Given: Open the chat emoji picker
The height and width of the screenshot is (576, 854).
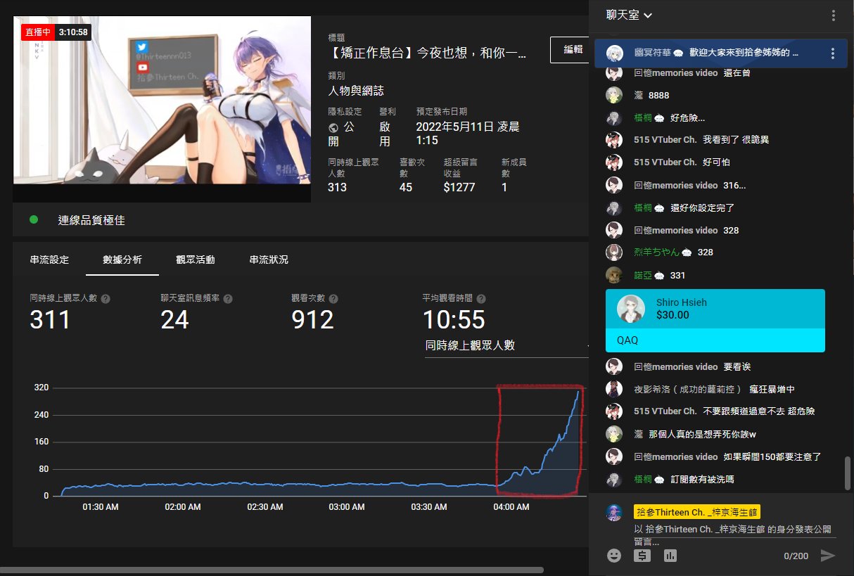Looking at the screenshot, I should (614, 556).
